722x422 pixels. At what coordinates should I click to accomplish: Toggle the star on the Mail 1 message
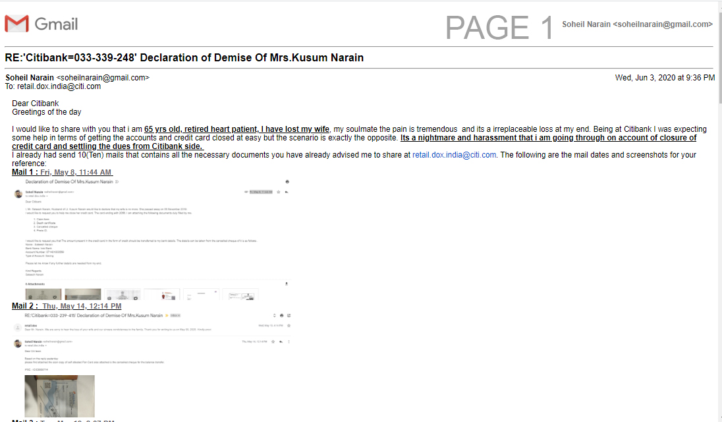pos(279,192)
